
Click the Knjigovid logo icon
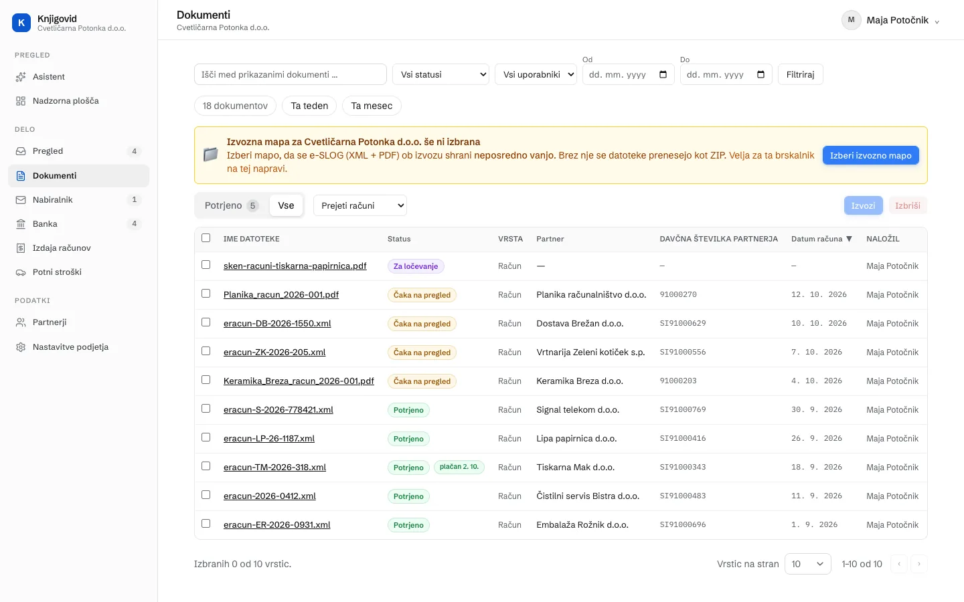pos(21,23)
